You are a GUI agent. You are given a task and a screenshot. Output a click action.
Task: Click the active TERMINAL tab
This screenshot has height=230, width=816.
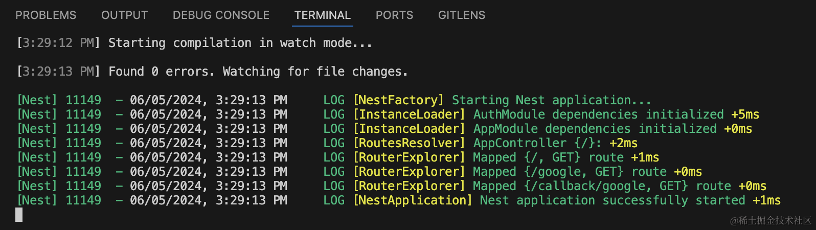pyautogui.click(x=323, y=15)
